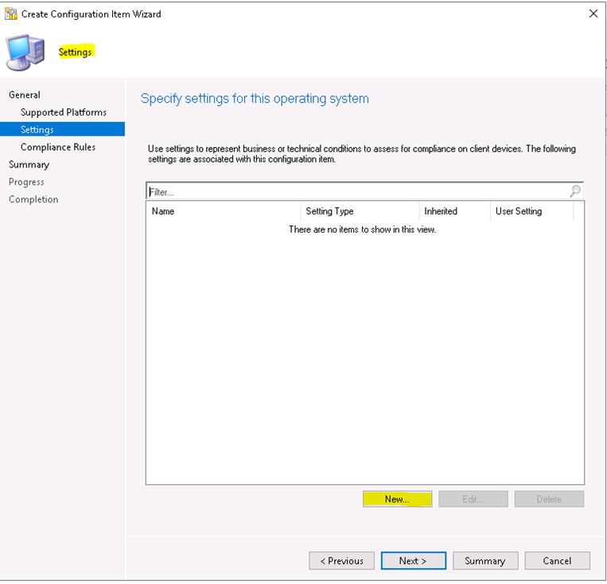Click 'Create Configuration Item Wizard' title text

coord(91,14)
